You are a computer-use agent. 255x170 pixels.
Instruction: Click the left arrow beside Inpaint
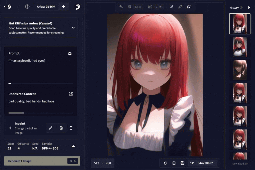tap(10, 128)
